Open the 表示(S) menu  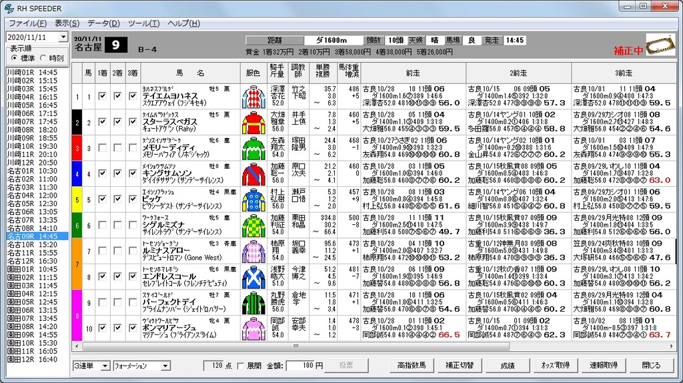point(67,23)
